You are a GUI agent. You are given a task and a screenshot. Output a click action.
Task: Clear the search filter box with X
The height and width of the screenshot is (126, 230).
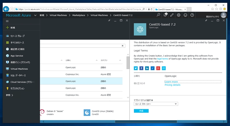click(x=122, y=46)
